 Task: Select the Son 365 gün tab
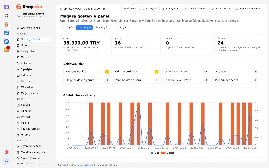tap(120, 28)
